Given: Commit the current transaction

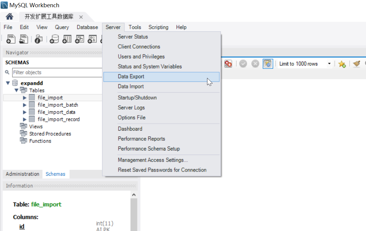Looking at the screenshot, I should (243, 63).
